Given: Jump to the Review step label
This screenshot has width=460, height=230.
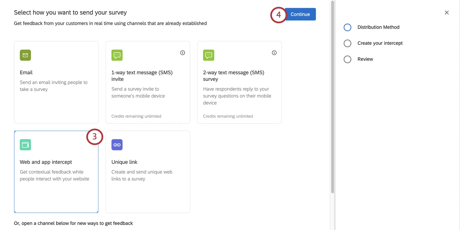Looking at the screenshot, I should (x=365, y=59).
